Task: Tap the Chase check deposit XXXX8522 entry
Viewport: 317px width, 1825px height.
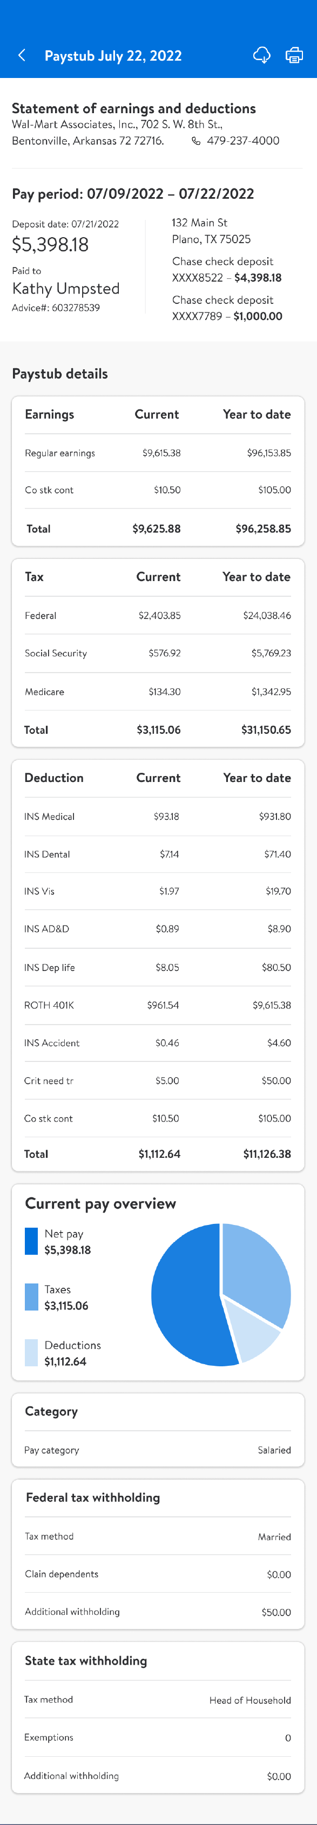Action: point(227,269)
